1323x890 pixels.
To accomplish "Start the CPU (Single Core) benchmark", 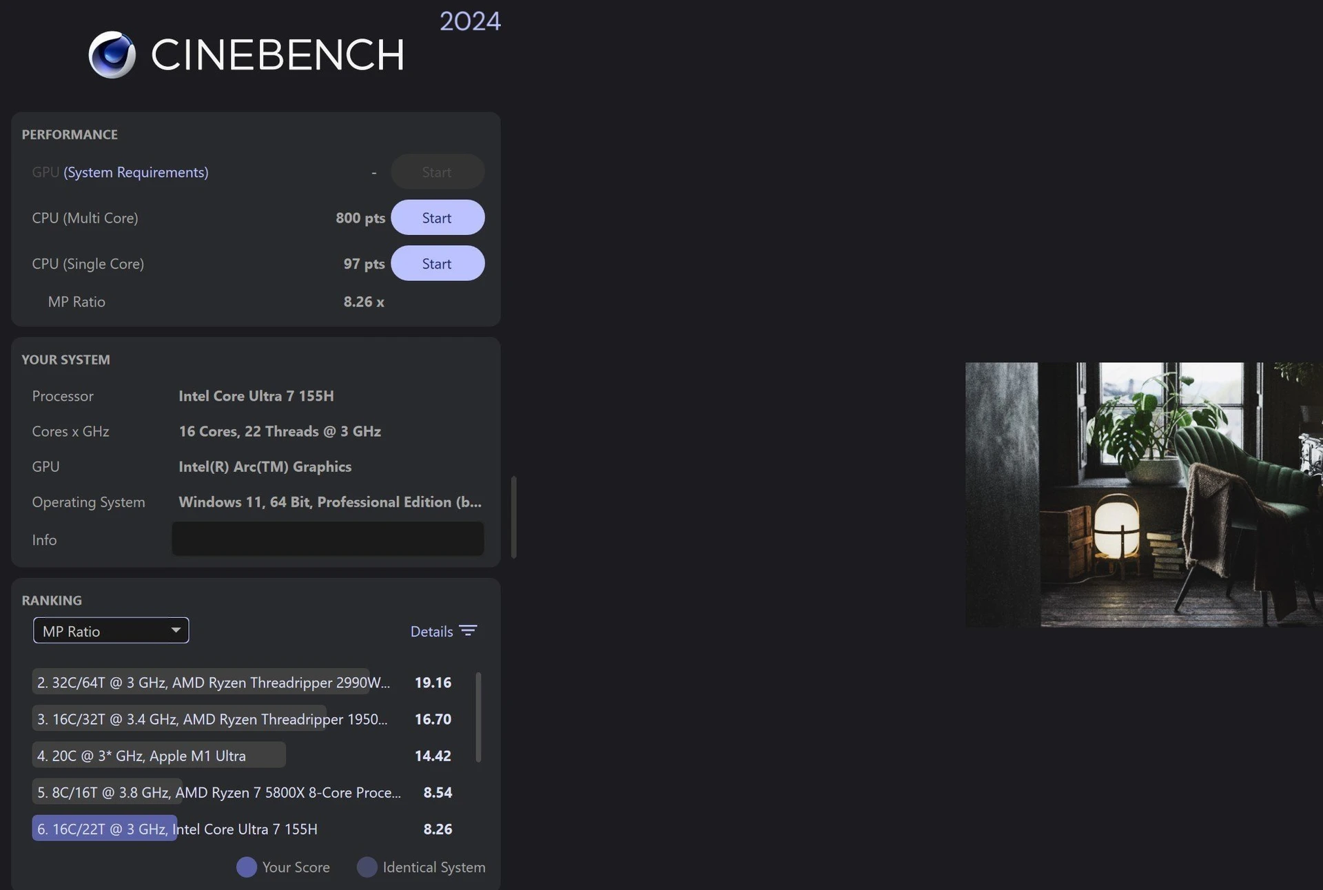I will [438, 264].
